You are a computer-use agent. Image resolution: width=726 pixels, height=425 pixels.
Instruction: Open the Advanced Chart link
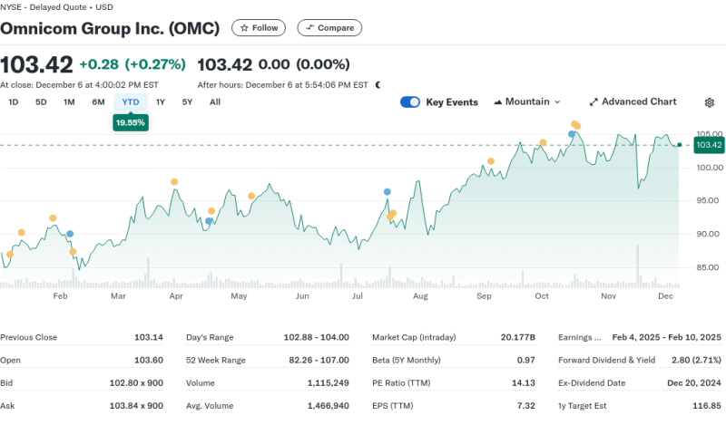(x=633, y=101)
